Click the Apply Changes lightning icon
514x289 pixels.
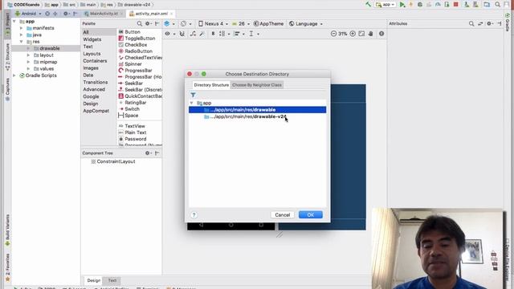(411, 5)
